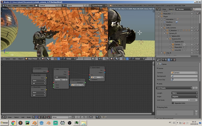This screenshot has height=126, width=202.
Task: Select the World properties tab icon
Action: [172, 60]
